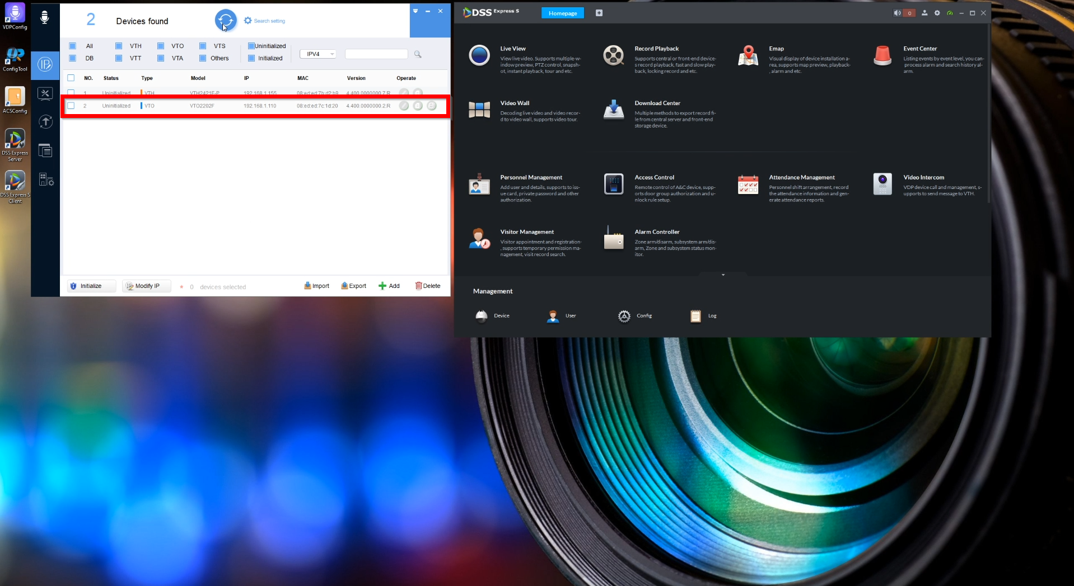
Task: Open Access Control module
Action: coord(613,184)
